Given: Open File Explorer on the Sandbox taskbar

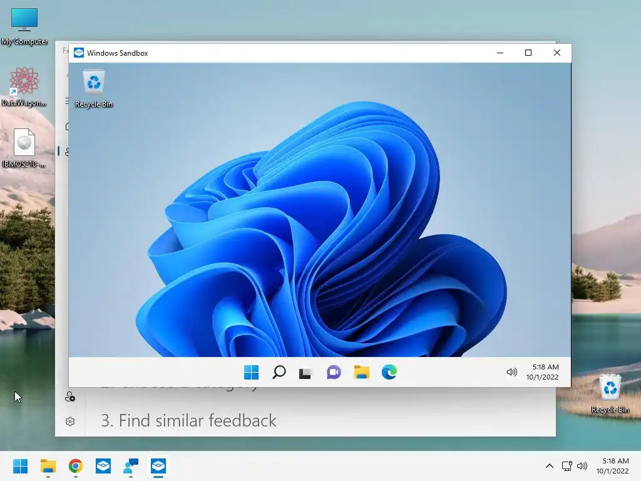Looking at the screenshot, I should [x=361, y=372].
